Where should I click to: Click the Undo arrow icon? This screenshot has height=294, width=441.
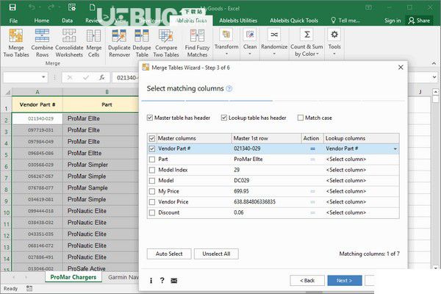click(32, 7)
